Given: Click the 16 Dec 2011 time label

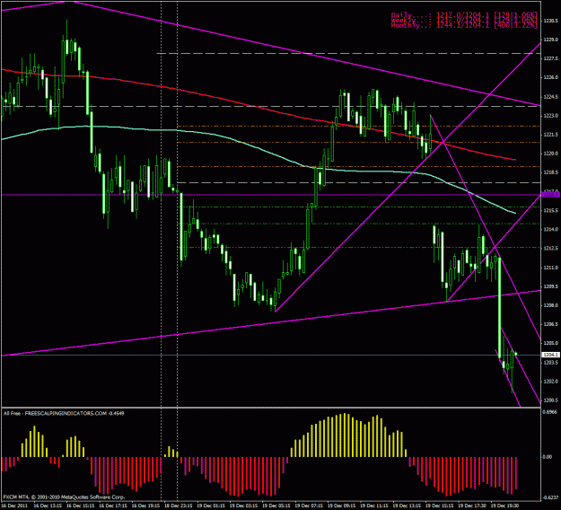Looking at the screenshot, I should coord(14,506).
